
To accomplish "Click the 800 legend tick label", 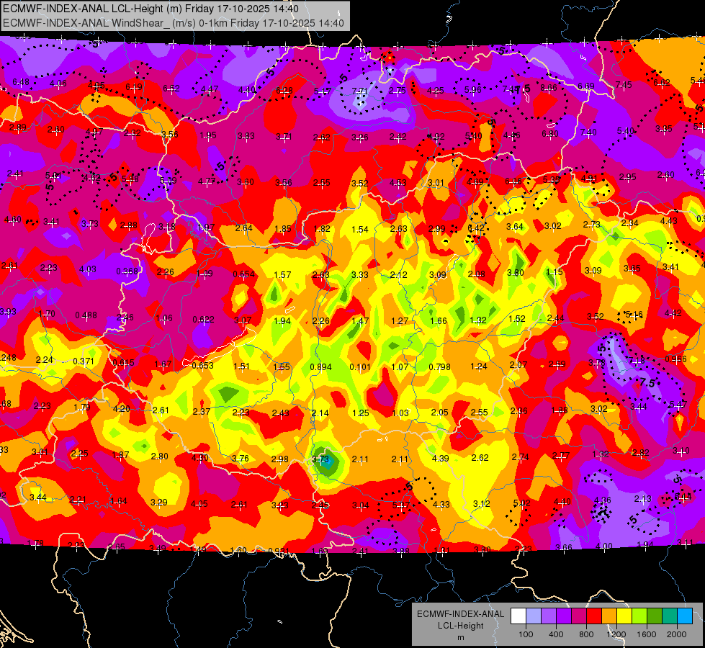I will (586, 634).
